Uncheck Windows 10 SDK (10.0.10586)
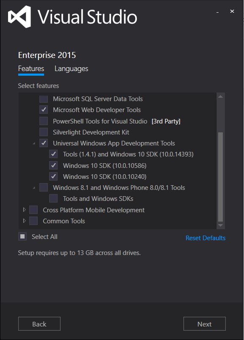Viewport: 244px width, 340px height. (53, 165)
